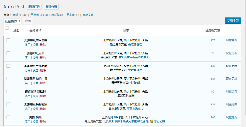Image resolution: width=246 pixels, height=127 pixels.
Task: Select the 全部 filter tab
Action: pyautogui.click(x=15, y=15)
